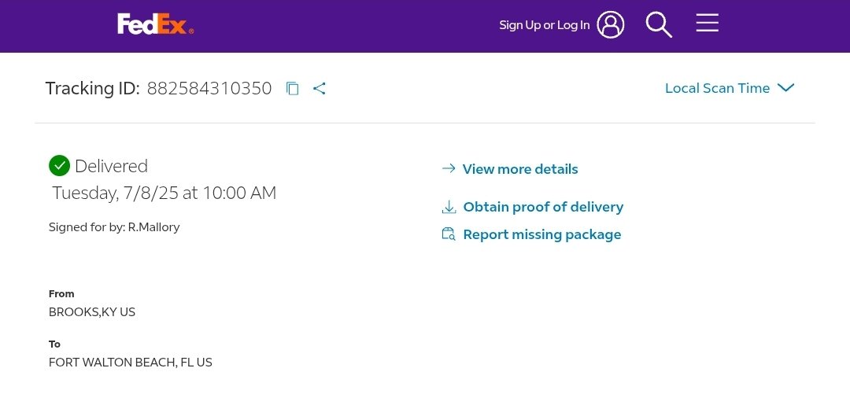The height and width of the screenshot is (394, 850).
Task: Click the Sign Up or Log In link
Action: [x=544, y=25]
